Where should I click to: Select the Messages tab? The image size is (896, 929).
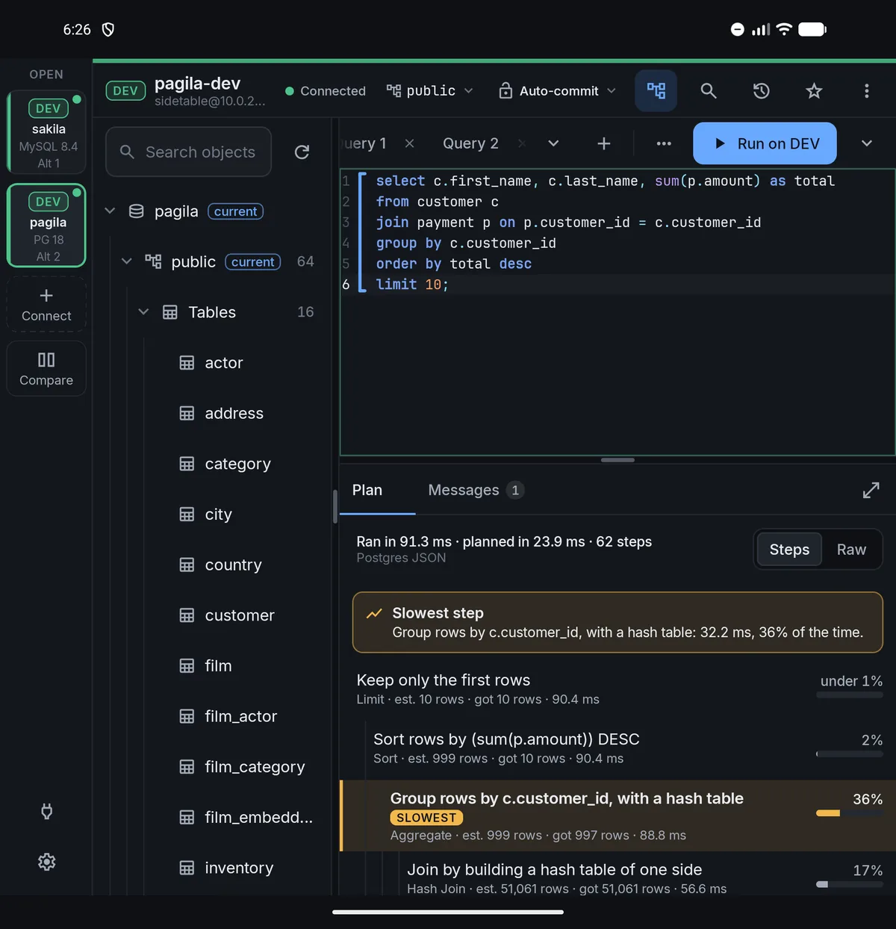click(476, 490)
